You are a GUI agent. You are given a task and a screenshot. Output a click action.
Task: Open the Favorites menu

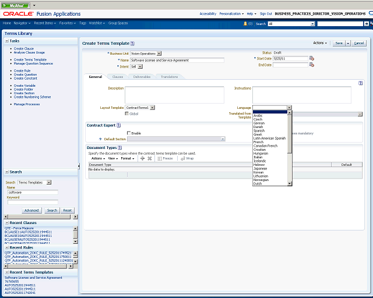click(x=68, y=23)
